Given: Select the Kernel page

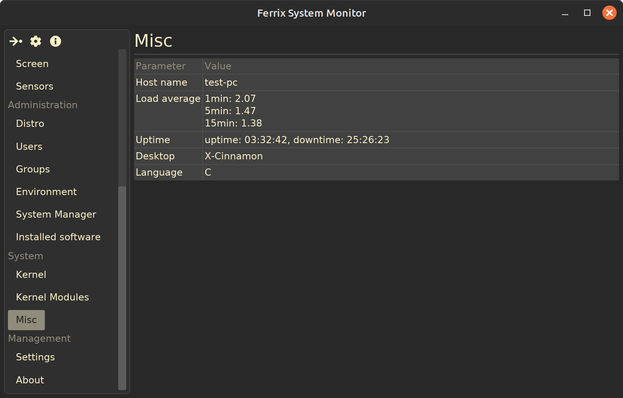Looking at the screenshot, I should [x=31, y=275].
